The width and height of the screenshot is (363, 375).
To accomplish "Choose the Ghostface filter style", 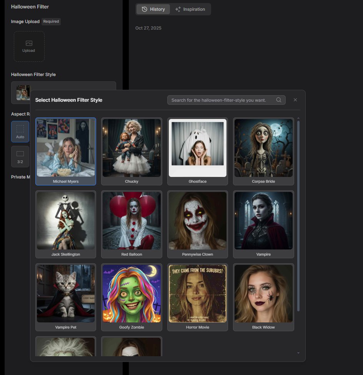I will pos(197,151).
